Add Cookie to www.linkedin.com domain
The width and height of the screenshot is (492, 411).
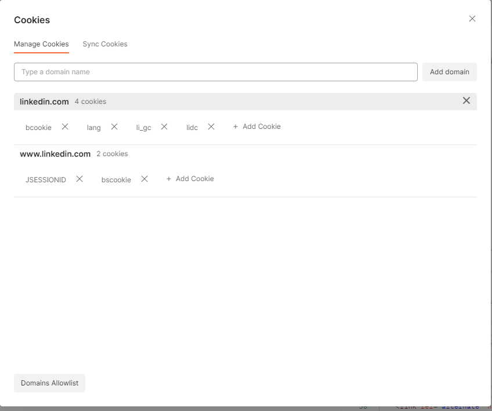tap(190, 179)
